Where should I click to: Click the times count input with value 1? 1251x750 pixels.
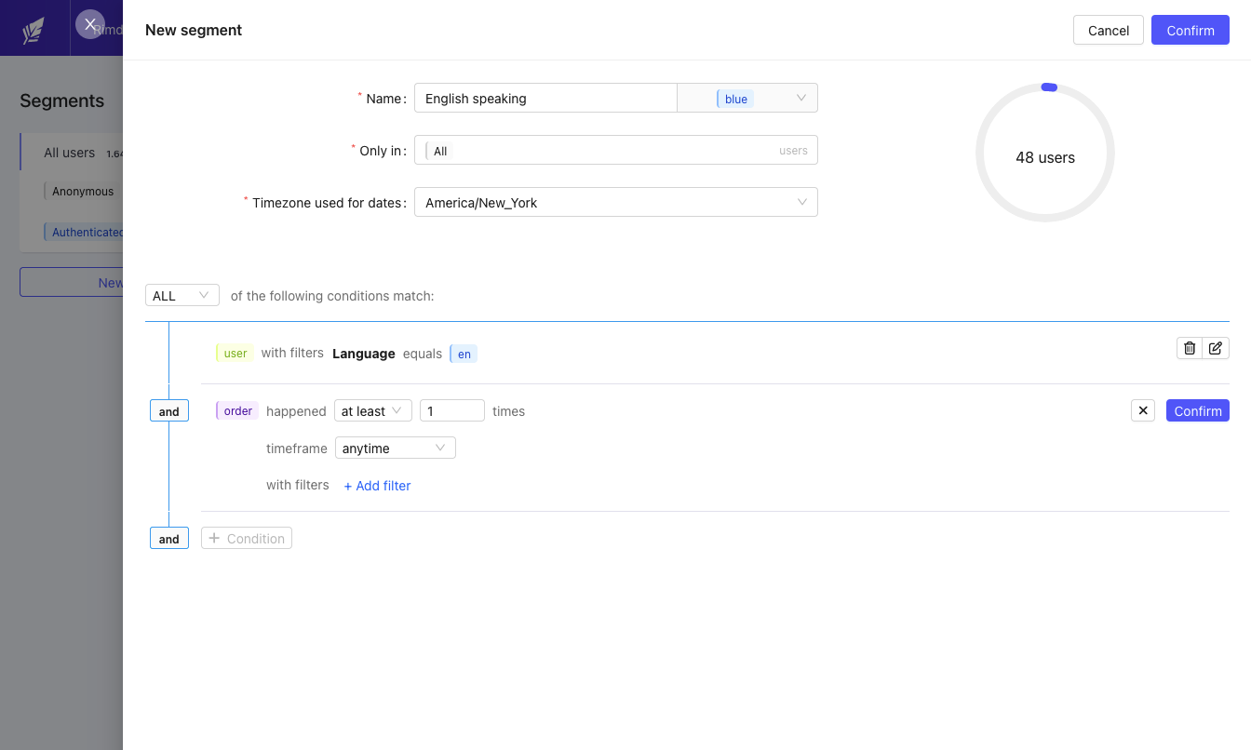[x=452, y=410]
